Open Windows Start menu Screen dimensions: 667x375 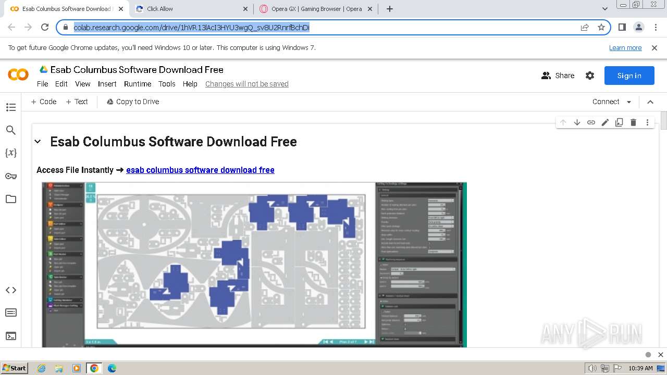pyautogui.click(x=14, y=368)
